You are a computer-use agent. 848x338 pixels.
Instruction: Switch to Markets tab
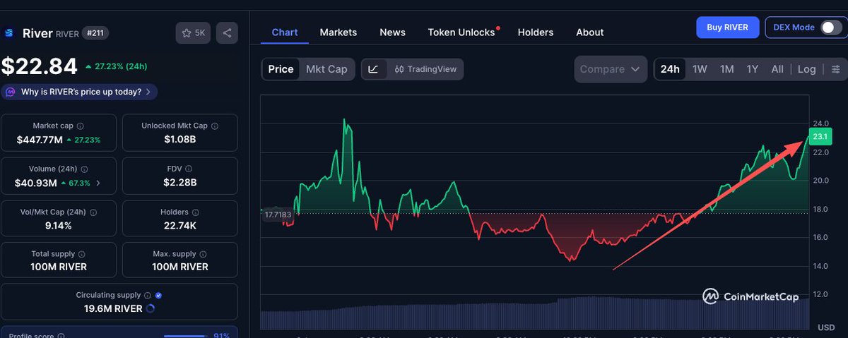338,32
